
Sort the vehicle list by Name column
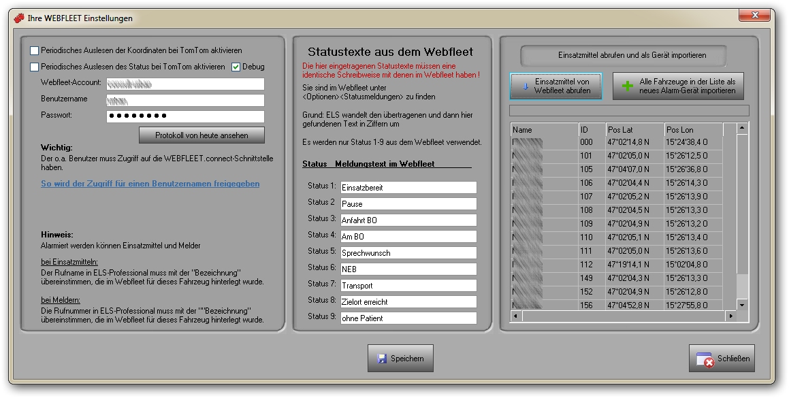545,129
